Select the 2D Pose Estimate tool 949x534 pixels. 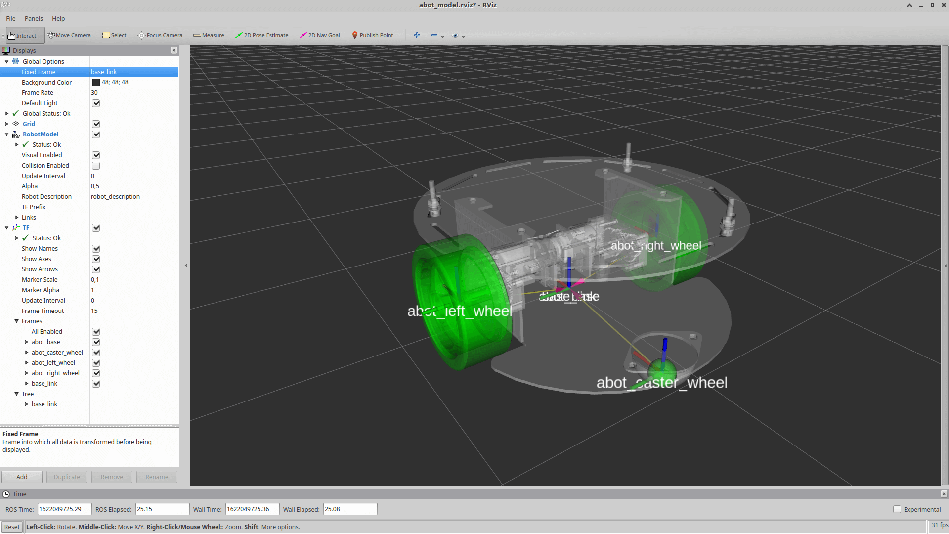coord(261,35)
